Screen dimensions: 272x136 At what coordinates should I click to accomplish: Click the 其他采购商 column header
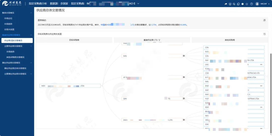click(x=230, y=40)
